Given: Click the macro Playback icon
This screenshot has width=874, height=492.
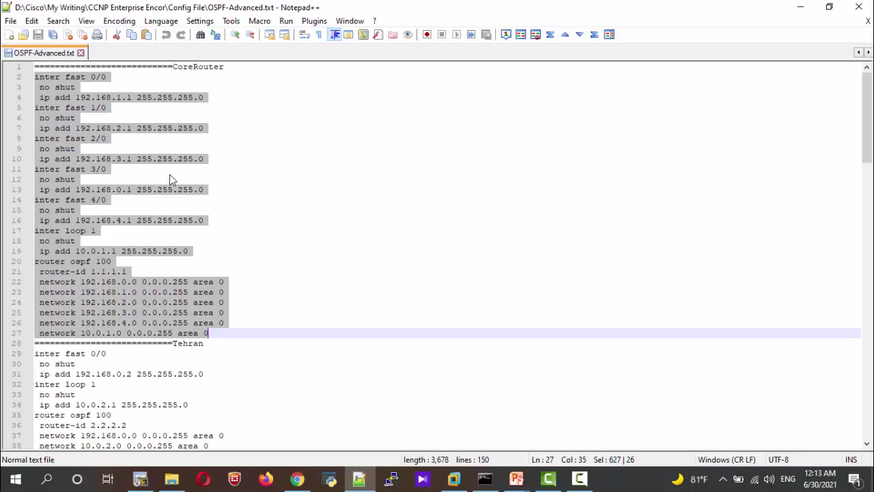Looking at the screenshot, I should point(457,35).
